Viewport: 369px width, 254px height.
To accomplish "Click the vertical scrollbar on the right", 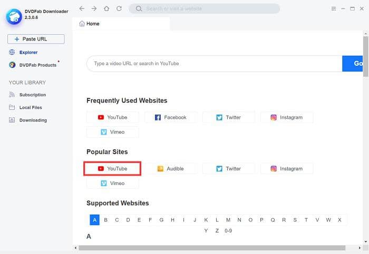I will point(366,58).
